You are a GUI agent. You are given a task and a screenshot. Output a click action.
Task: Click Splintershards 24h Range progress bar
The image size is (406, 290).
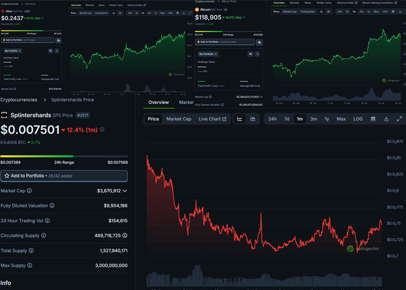(64, 156)
